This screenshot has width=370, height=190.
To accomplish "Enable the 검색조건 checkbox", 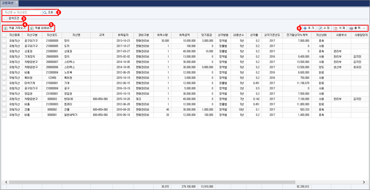I will coord(5,18).
